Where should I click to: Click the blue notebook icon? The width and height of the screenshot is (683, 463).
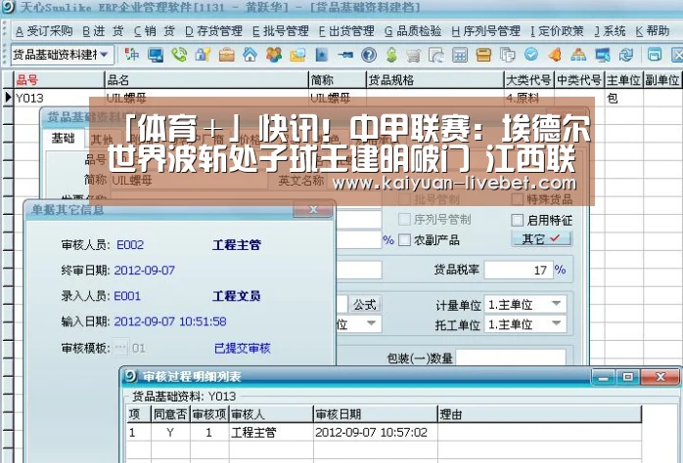[322, 55]
